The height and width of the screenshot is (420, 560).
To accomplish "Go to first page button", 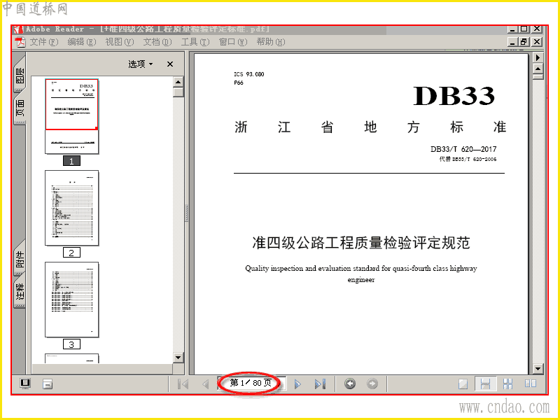I will click(x=183, y=384).
